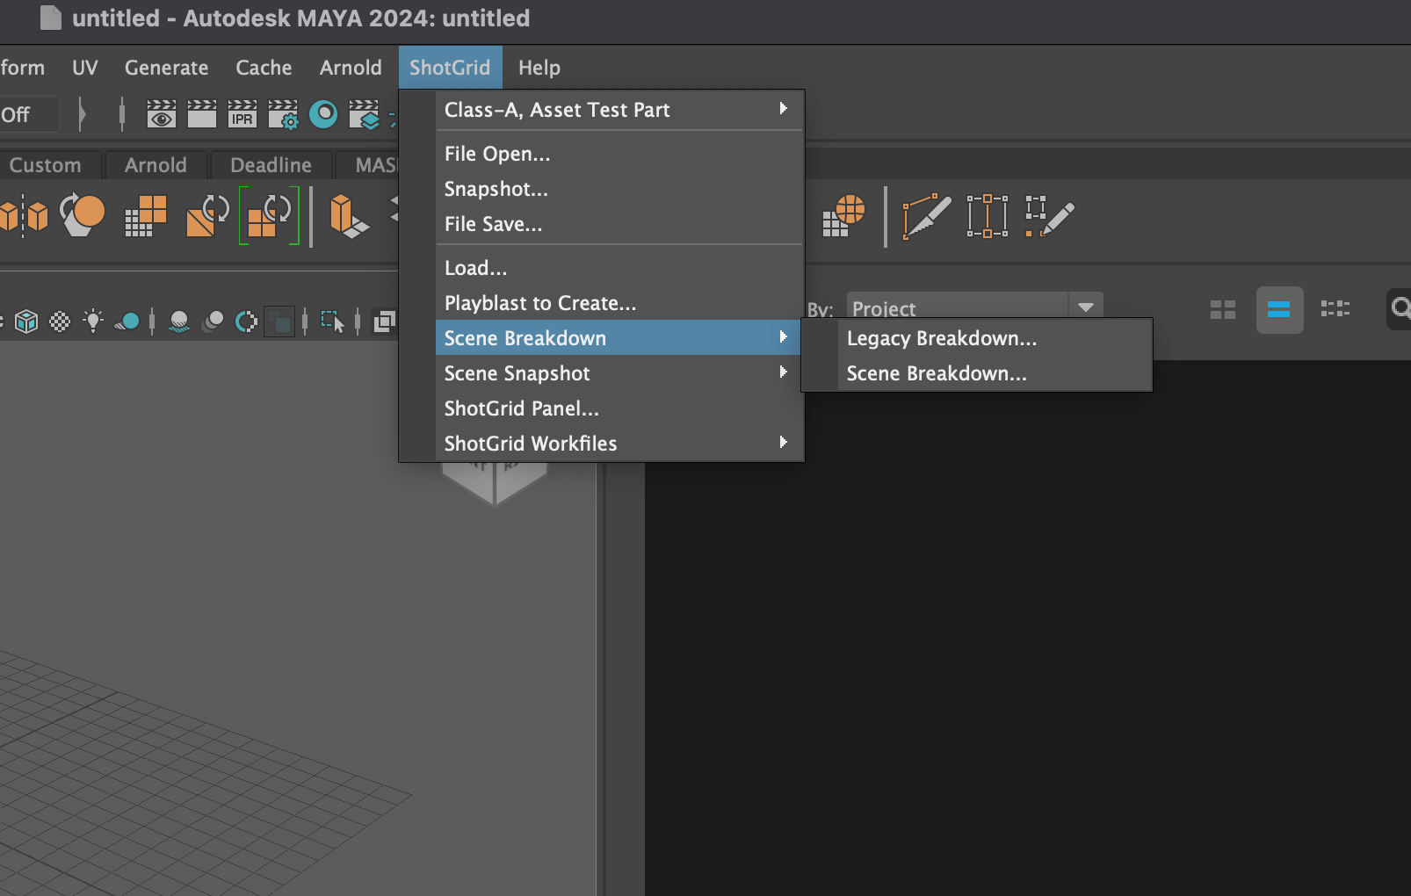Click the stacked squares icon in viewport toolbar
Screen dimensions: 1411x896
tap(384, 322)
